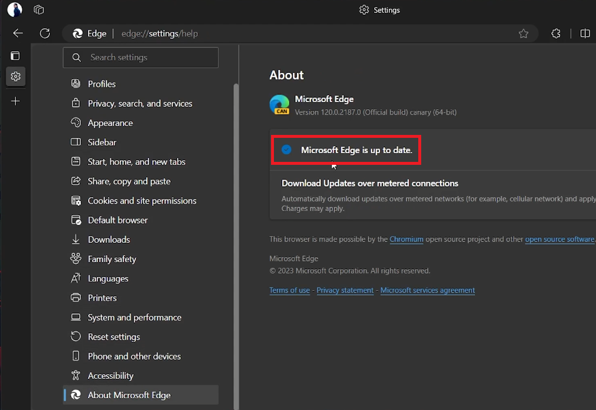Screen dimensions: 596x410
Task: Click the Edge logo in the address bar
Action: [77, 33]
